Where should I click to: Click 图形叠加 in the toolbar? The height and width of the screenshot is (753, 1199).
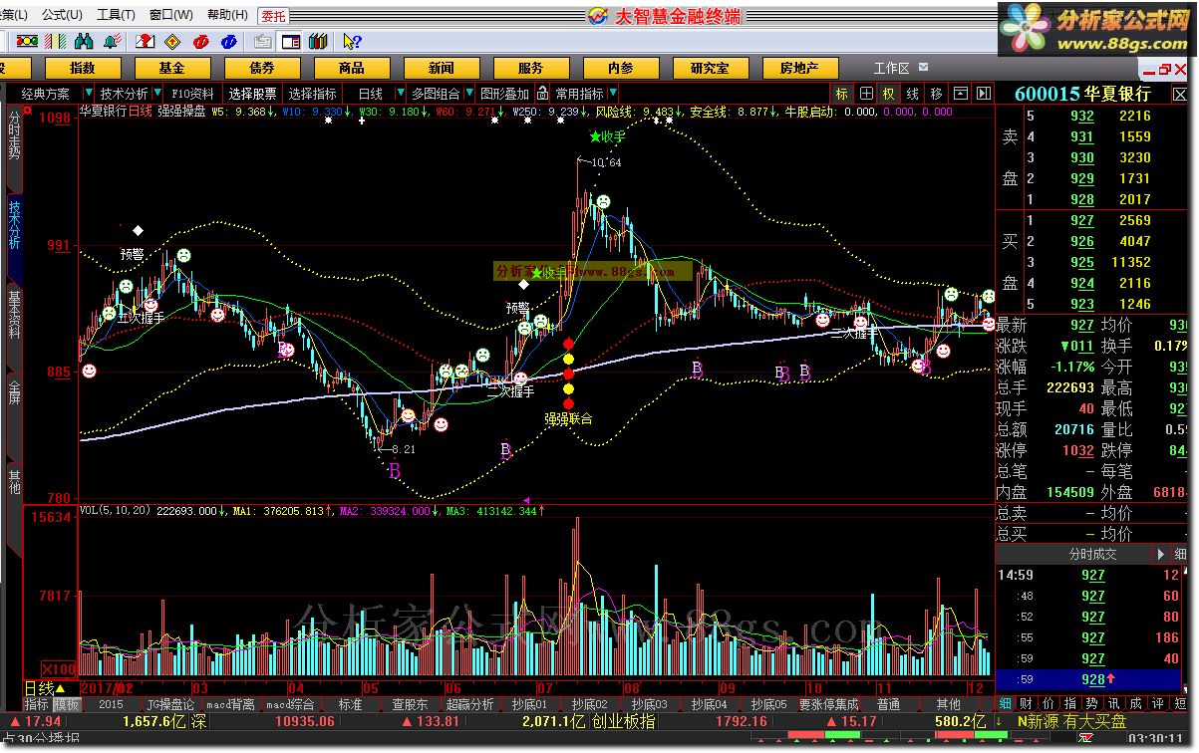(x=504, y=94)
